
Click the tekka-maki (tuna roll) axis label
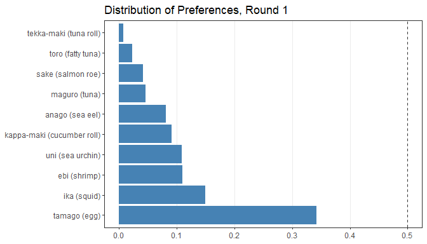click(x=64, y=34)
